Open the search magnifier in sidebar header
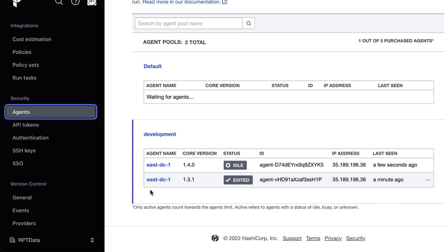Viewport: 448px width, 252px height. 59,2
